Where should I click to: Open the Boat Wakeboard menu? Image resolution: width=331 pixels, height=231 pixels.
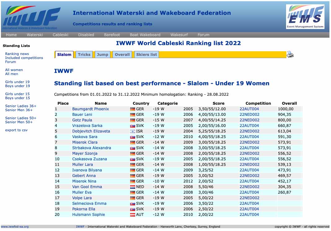coord(145,35)
